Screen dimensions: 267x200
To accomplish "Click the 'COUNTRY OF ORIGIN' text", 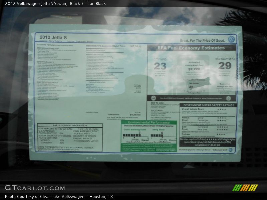I will [85, 136].
